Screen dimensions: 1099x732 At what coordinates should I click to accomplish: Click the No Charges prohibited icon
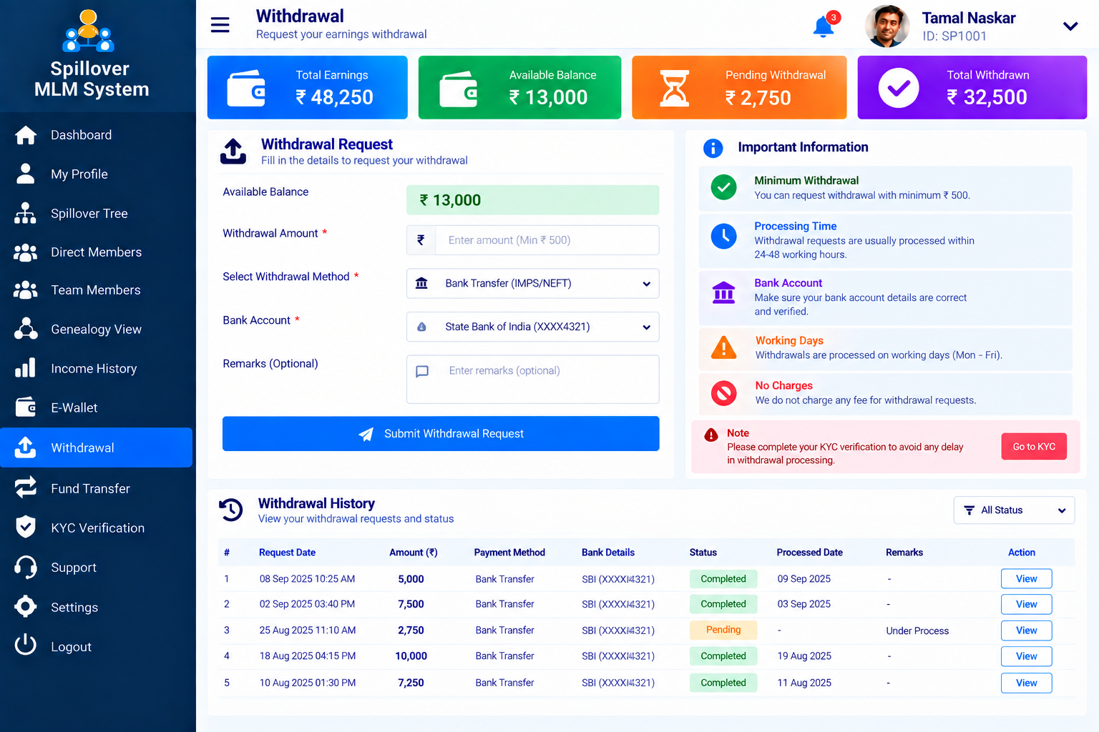724,393
